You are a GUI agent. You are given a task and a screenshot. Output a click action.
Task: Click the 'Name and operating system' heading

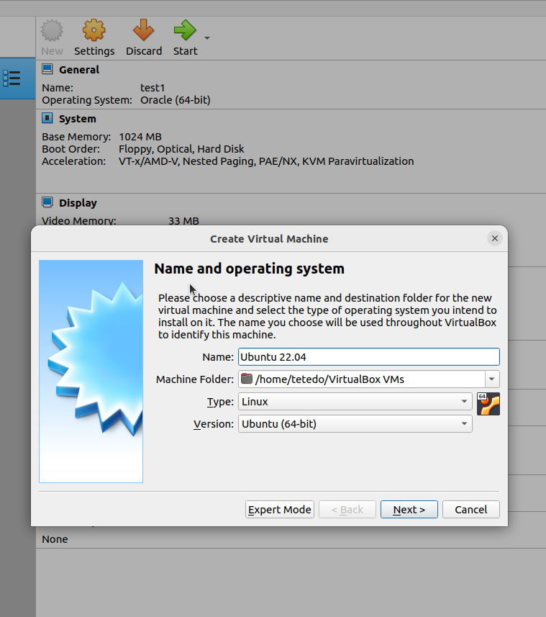249,269
